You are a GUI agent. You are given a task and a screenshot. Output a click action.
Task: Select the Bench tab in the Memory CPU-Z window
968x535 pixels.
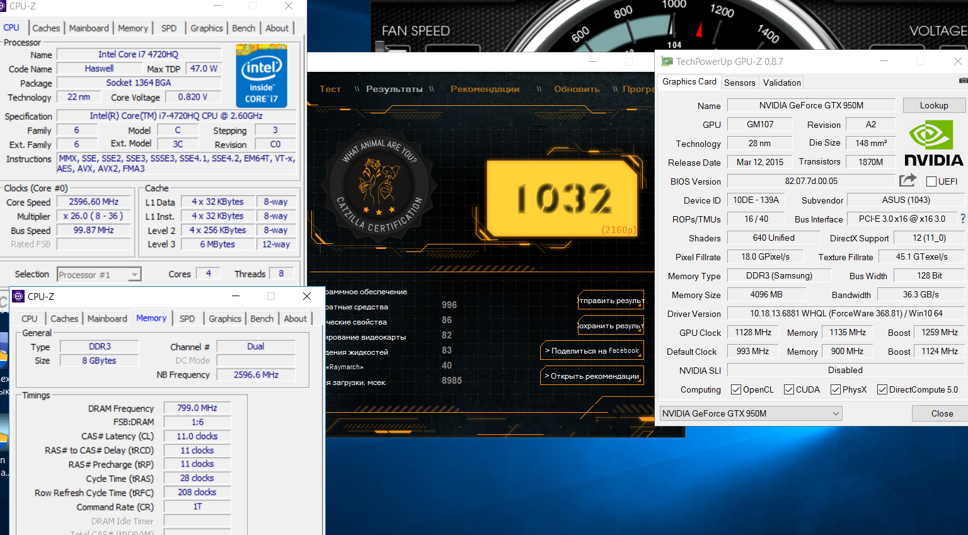pyautogui.click(x=262, y=319)
